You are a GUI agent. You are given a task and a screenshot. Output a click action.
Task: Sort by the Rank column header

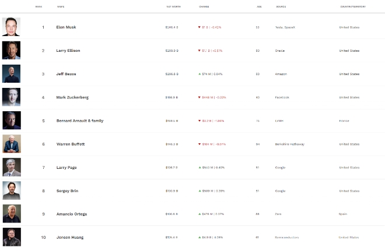point(38,6)
